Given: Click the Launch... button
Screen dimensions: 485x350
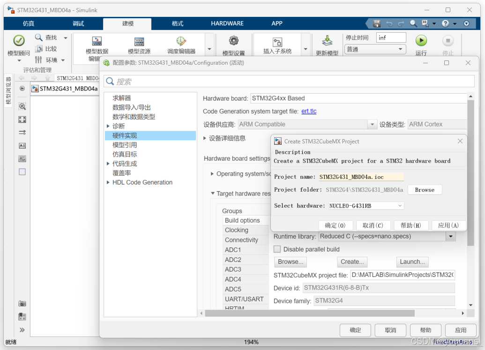Looking at the screenshot, I should 412,262.
